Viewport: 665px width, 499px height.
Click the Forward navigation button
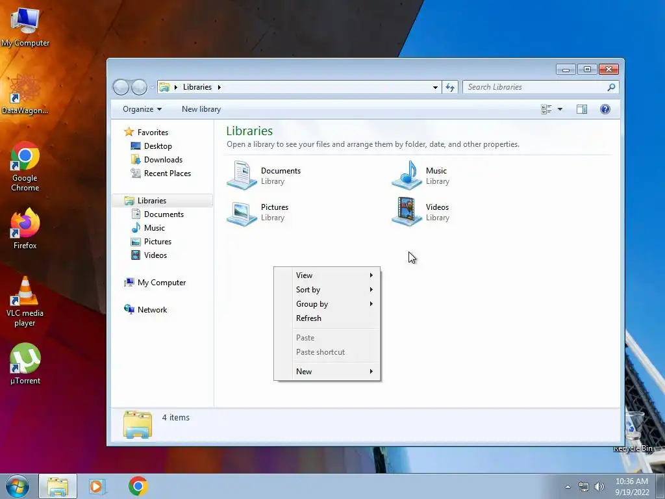tap(139, 87)
